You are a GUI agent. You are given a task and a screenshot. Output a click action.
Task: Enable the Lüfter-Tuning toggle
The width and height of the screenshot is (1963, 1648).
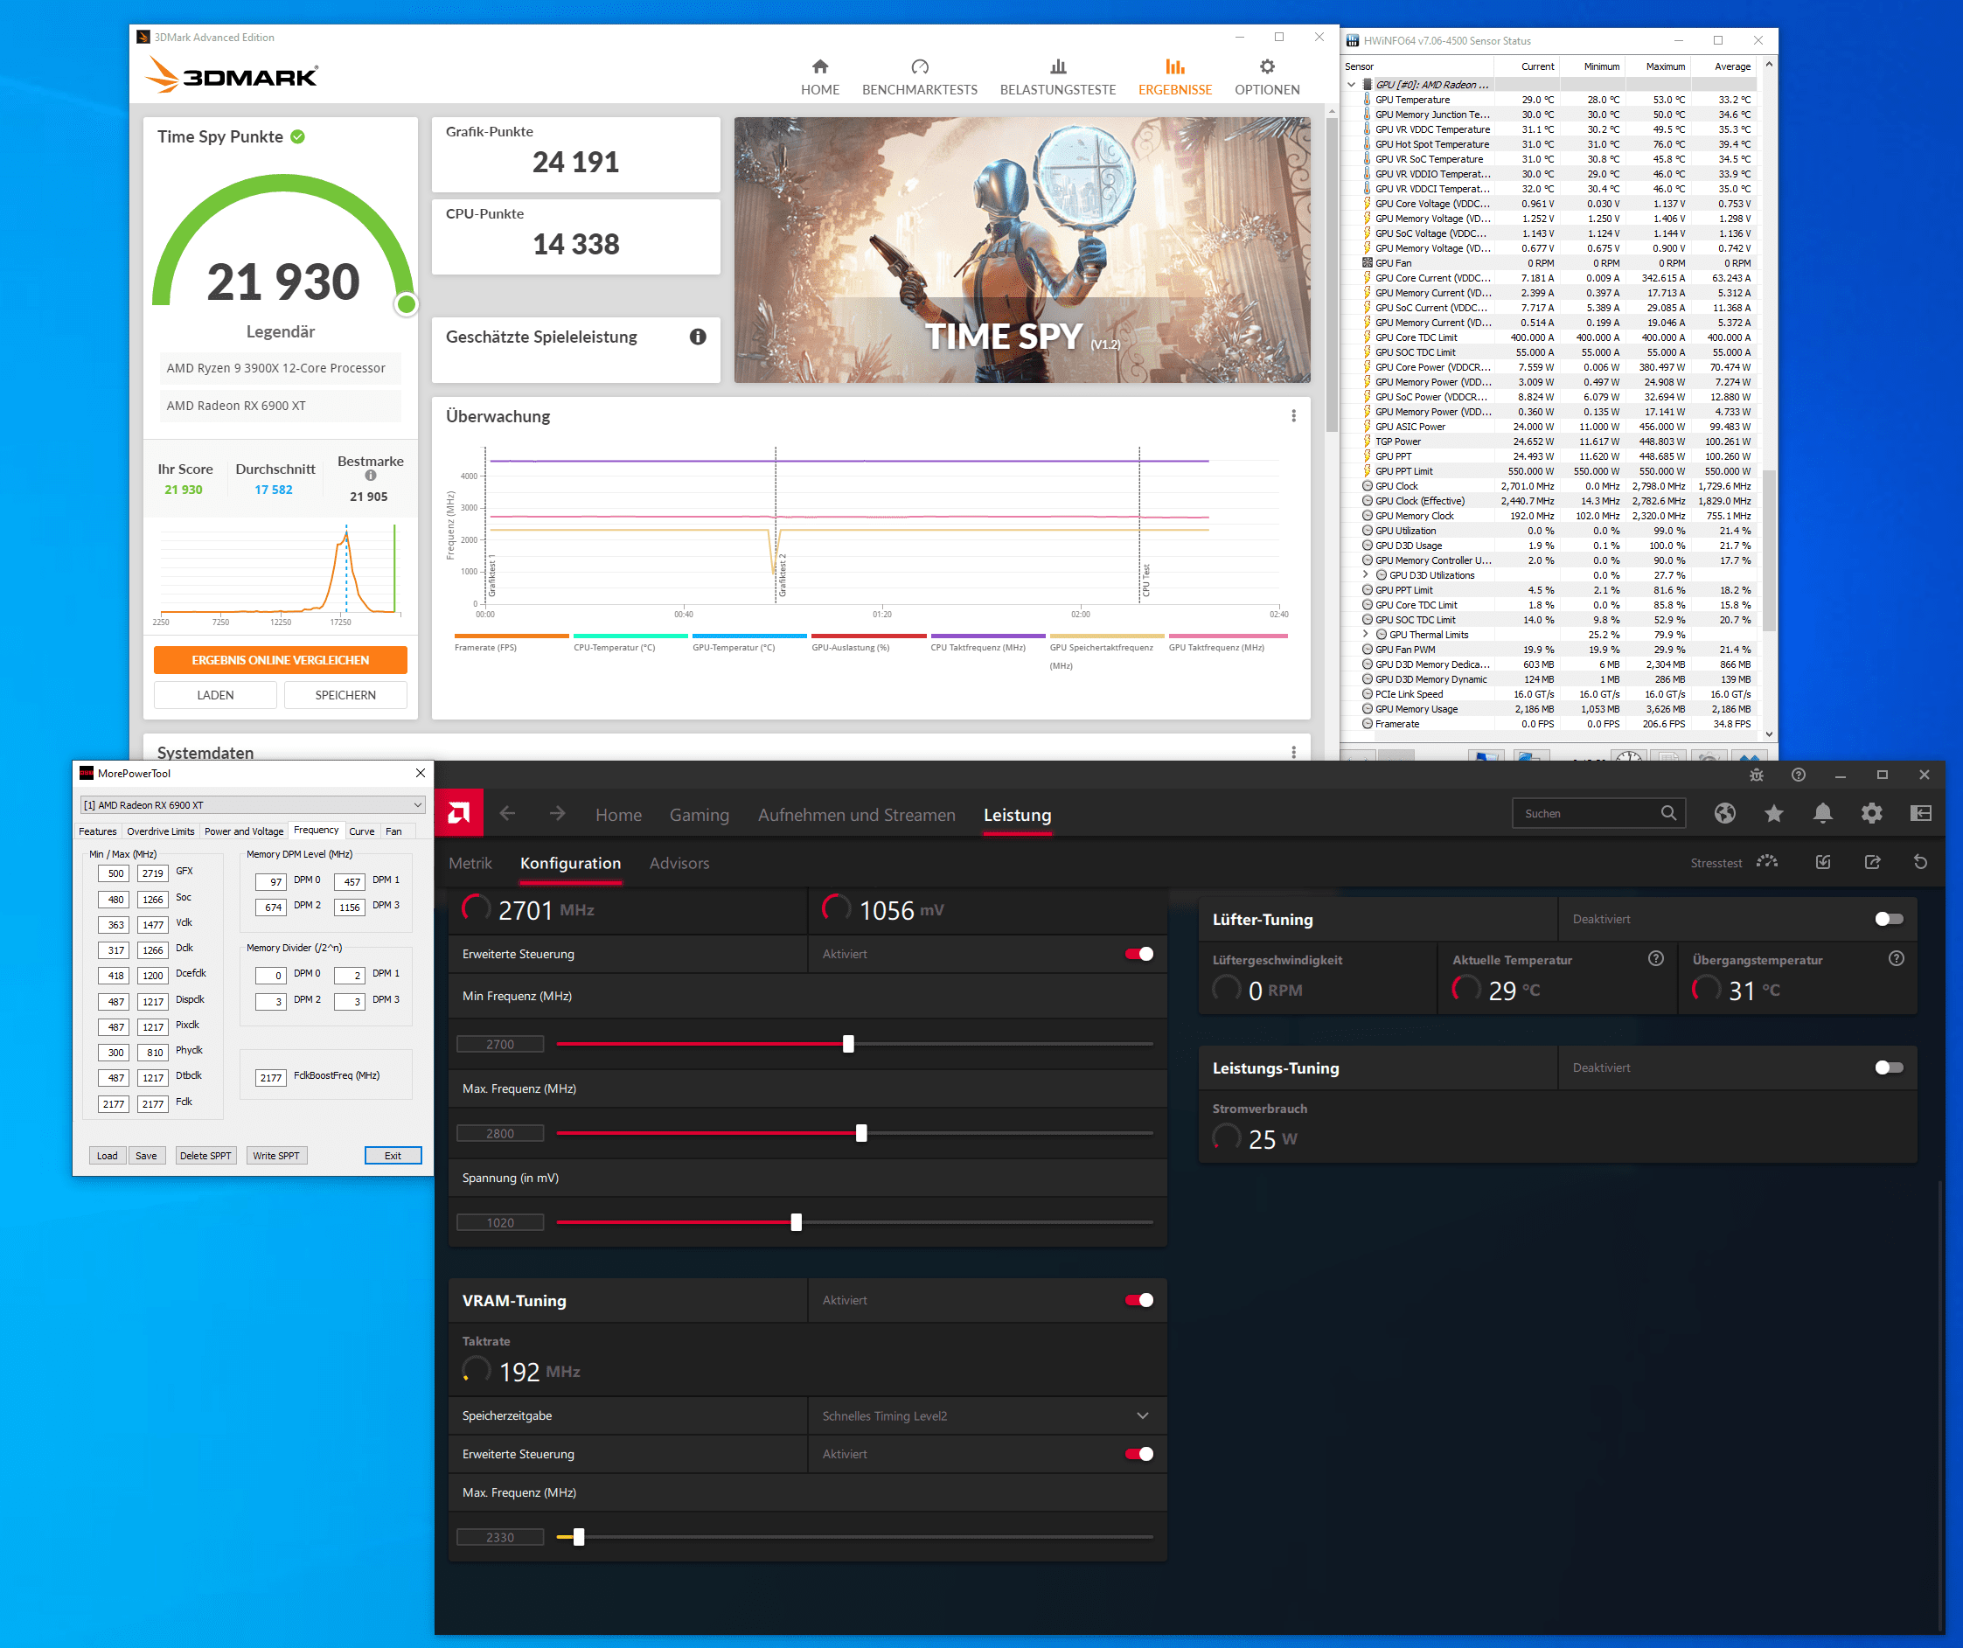pos(1888,919)
